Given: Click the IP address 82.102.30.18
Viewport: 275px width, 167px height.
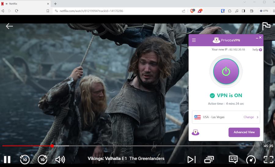Looking at the screenshot, I should pos(237,49).
